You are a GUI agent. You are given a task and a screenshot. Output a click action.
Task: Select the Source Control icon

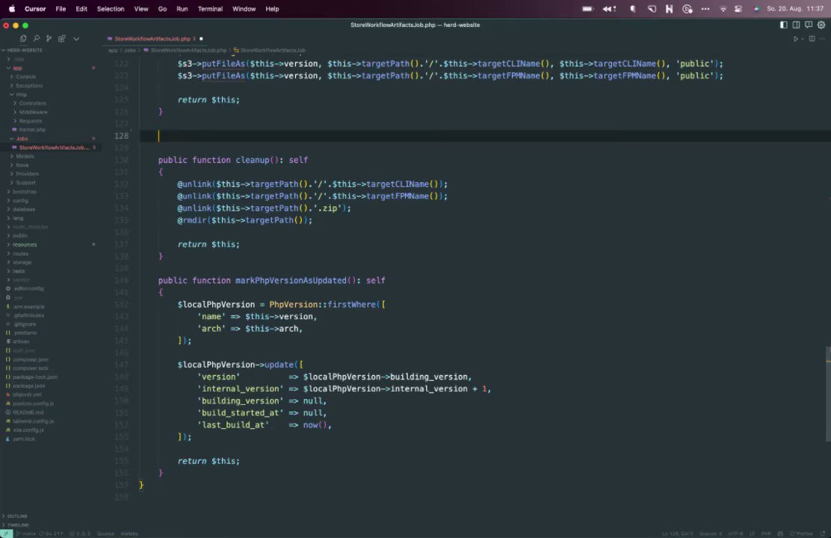tap(48, 38)
